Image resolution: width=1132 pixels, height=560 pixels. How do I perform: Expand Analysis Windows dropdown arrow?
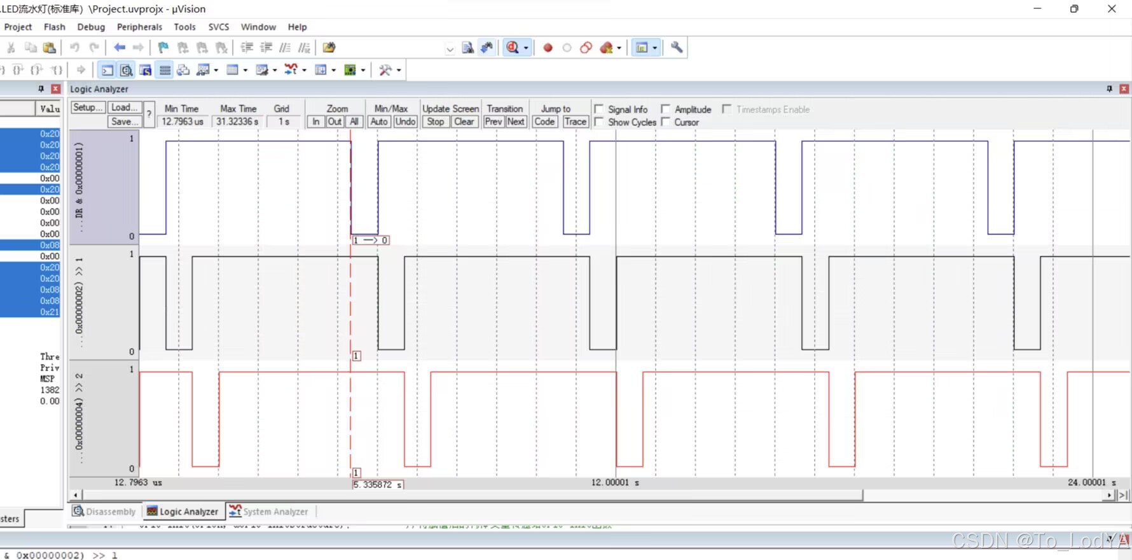coord(304,70)
